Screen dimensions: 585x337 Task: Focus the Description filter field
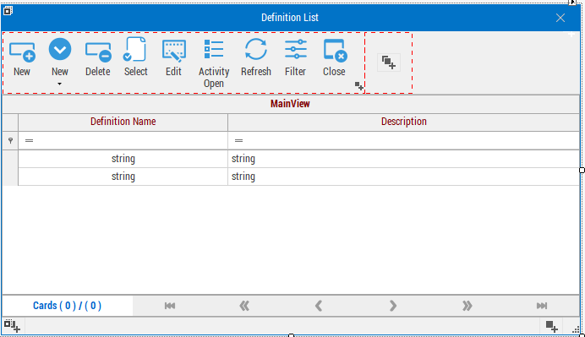[404, 140]
